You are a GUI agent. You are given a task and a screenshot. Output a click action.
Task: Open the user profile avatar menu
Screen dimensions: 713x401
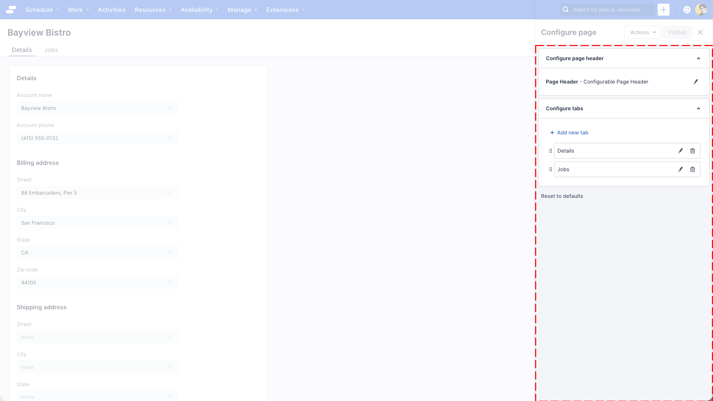(702, 10)
